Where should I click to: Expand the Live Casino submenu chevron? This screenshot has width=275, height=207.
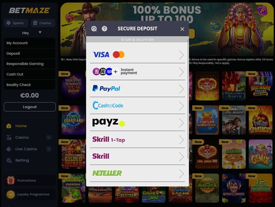(49, 149)
